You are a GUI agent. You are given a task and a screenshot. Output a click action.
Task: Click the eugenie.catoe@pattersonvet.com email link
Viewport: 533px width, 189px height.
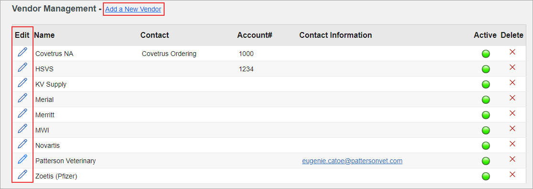(x=352, y=161)
